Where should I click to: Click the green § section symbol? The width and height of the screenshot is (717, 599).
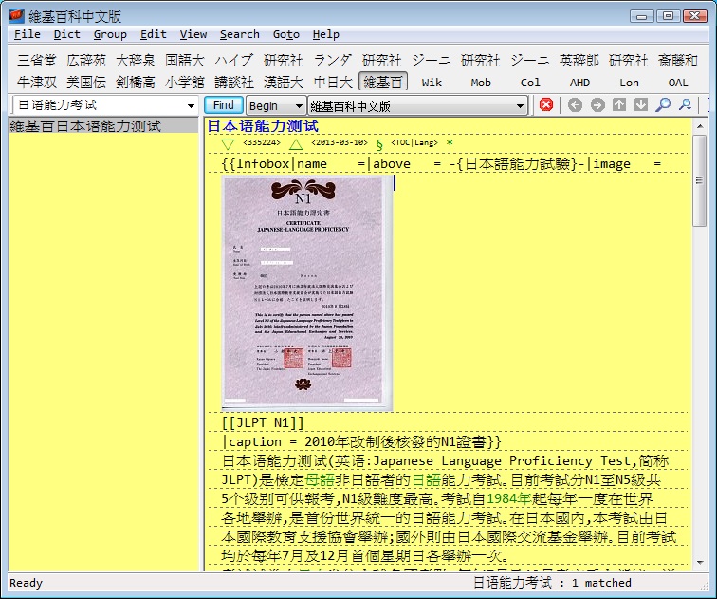coord(379,144)
